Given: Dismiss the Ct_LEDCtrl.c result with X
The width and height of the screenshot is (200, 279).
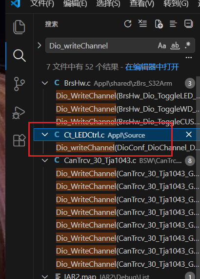Looking at the screenshot, I should coord(189,134).
